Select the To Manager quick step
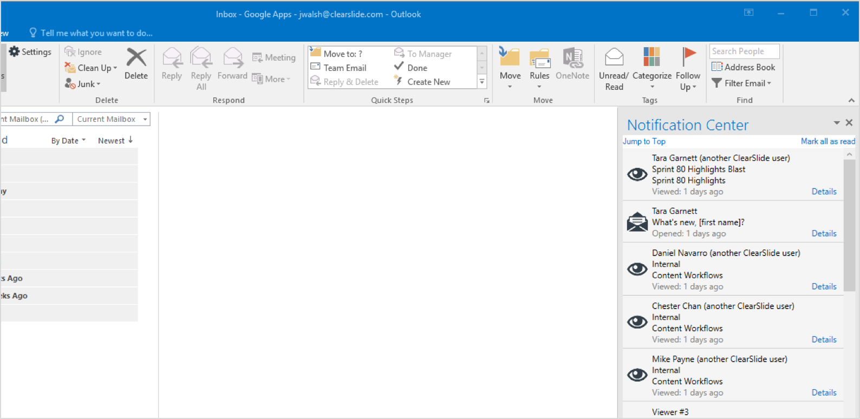 click(423, 54)
